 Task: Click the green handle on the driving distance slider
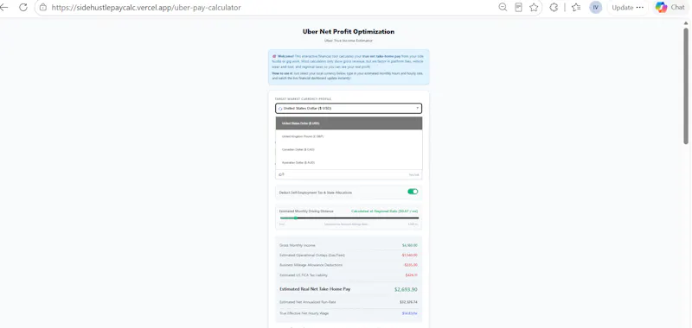(x=295, y=218)
